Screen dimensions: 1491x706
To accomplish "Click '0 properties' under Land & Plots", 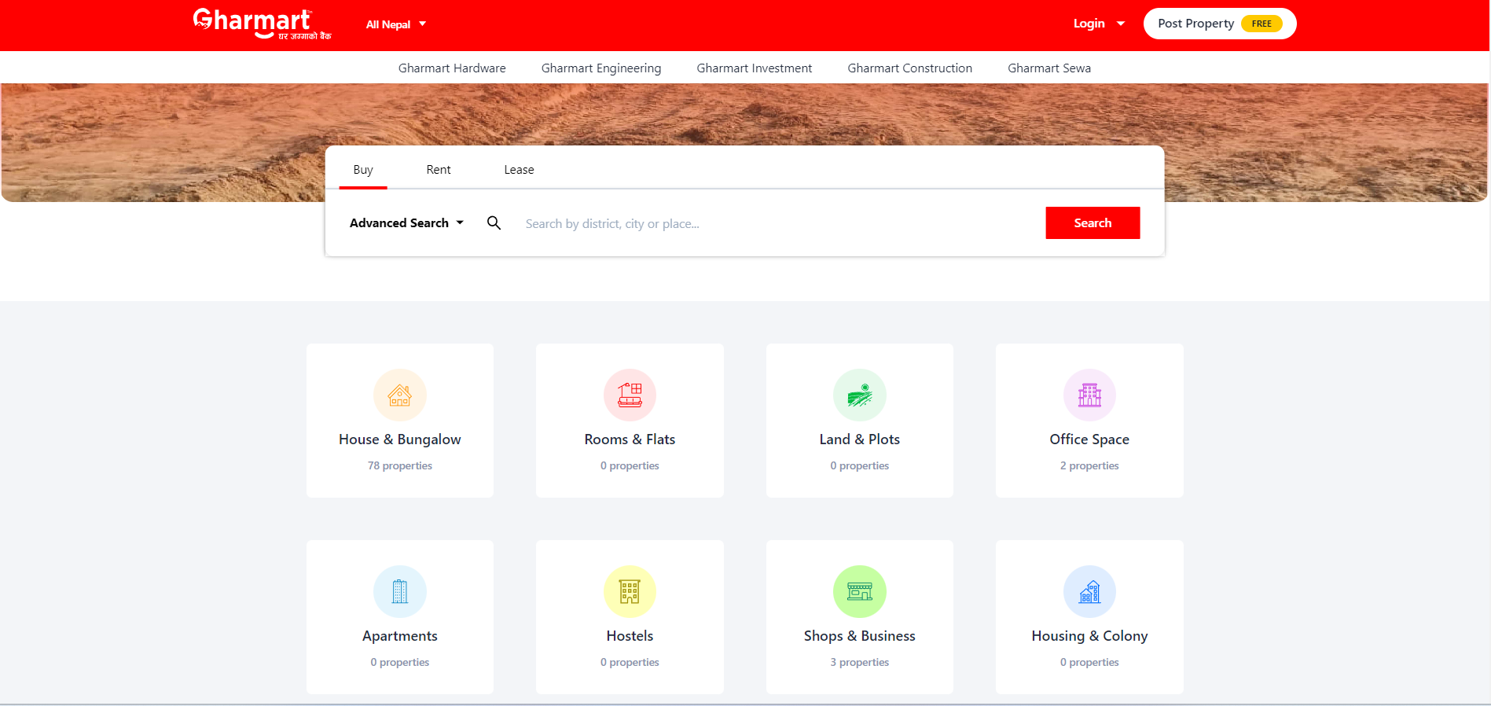I will pyautogui.click(x=860, y=465).
